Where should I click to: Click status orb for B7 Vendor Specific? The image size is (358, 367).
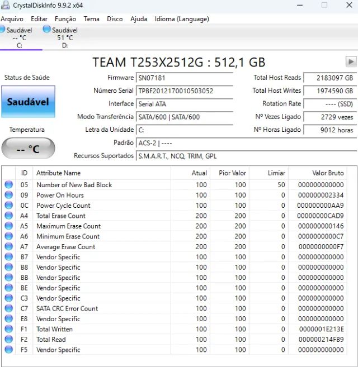(9, 256)
